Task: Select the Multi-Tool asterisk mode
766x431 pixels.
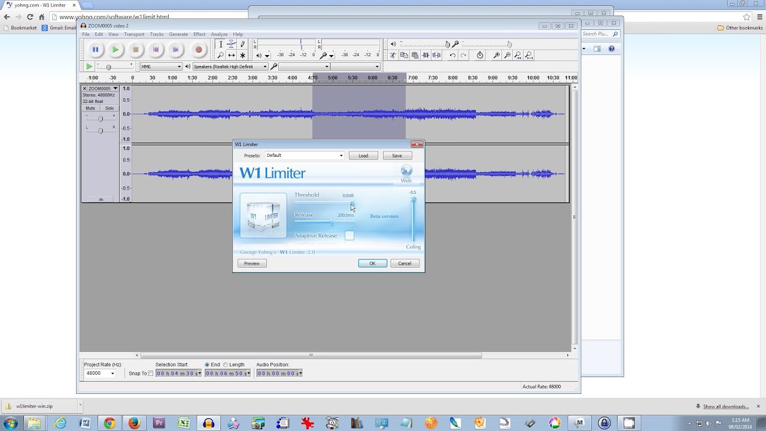Action: tap(242, 55)
